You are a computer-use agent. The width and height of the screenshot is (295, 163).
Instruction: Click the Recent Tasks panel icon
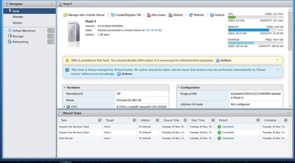pos(60,113)
